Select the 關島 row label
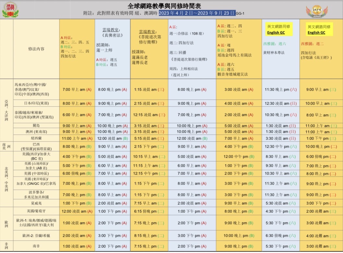343x253 pixels. click(36, 126)
